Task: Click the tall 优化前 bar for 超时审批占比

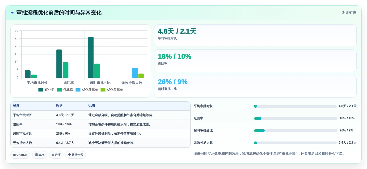Action: [91, 57]
